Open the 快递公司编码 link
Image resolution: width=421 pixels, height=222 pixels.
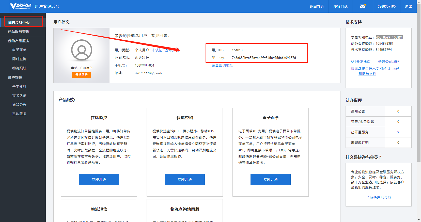pyautogui.click(x=388, y=61)
